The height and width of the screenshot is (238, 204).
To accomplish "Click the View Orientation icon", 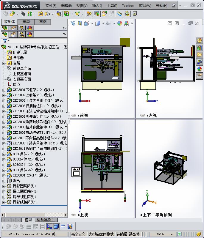I will [87, 23].
